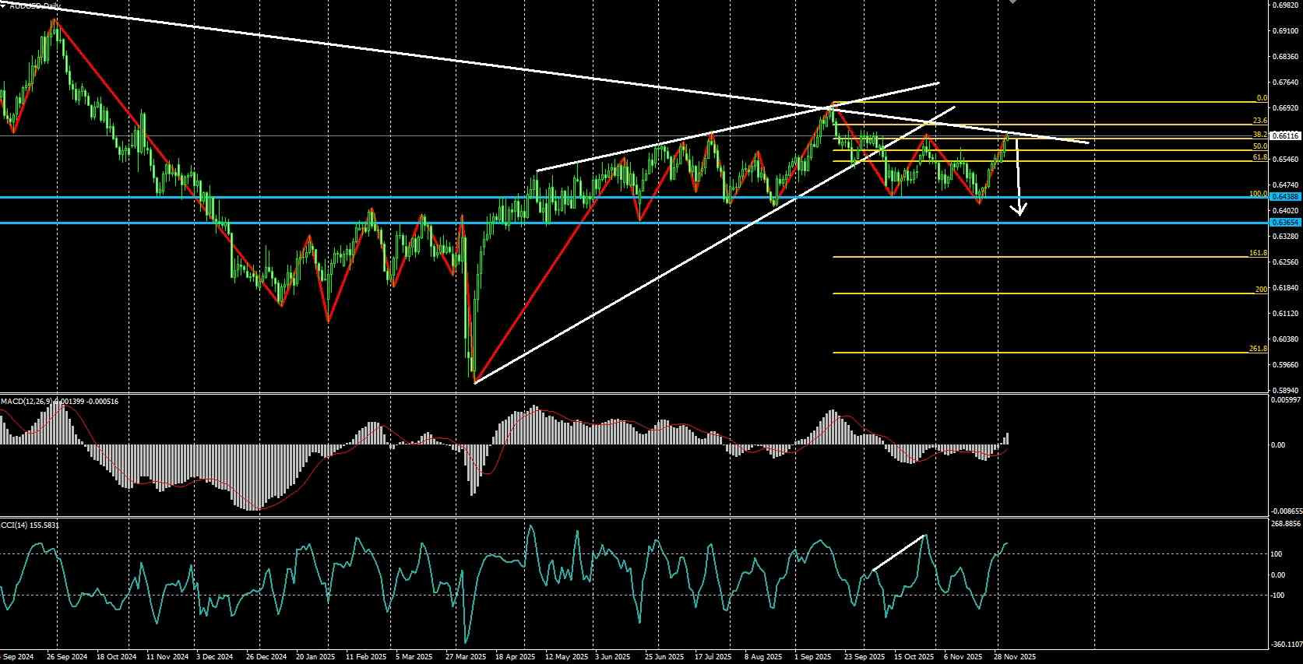Viewport: 1303px width, 664px height.
Task: Click the 1 Sep 2025 date label
Action: coord(813,657)
